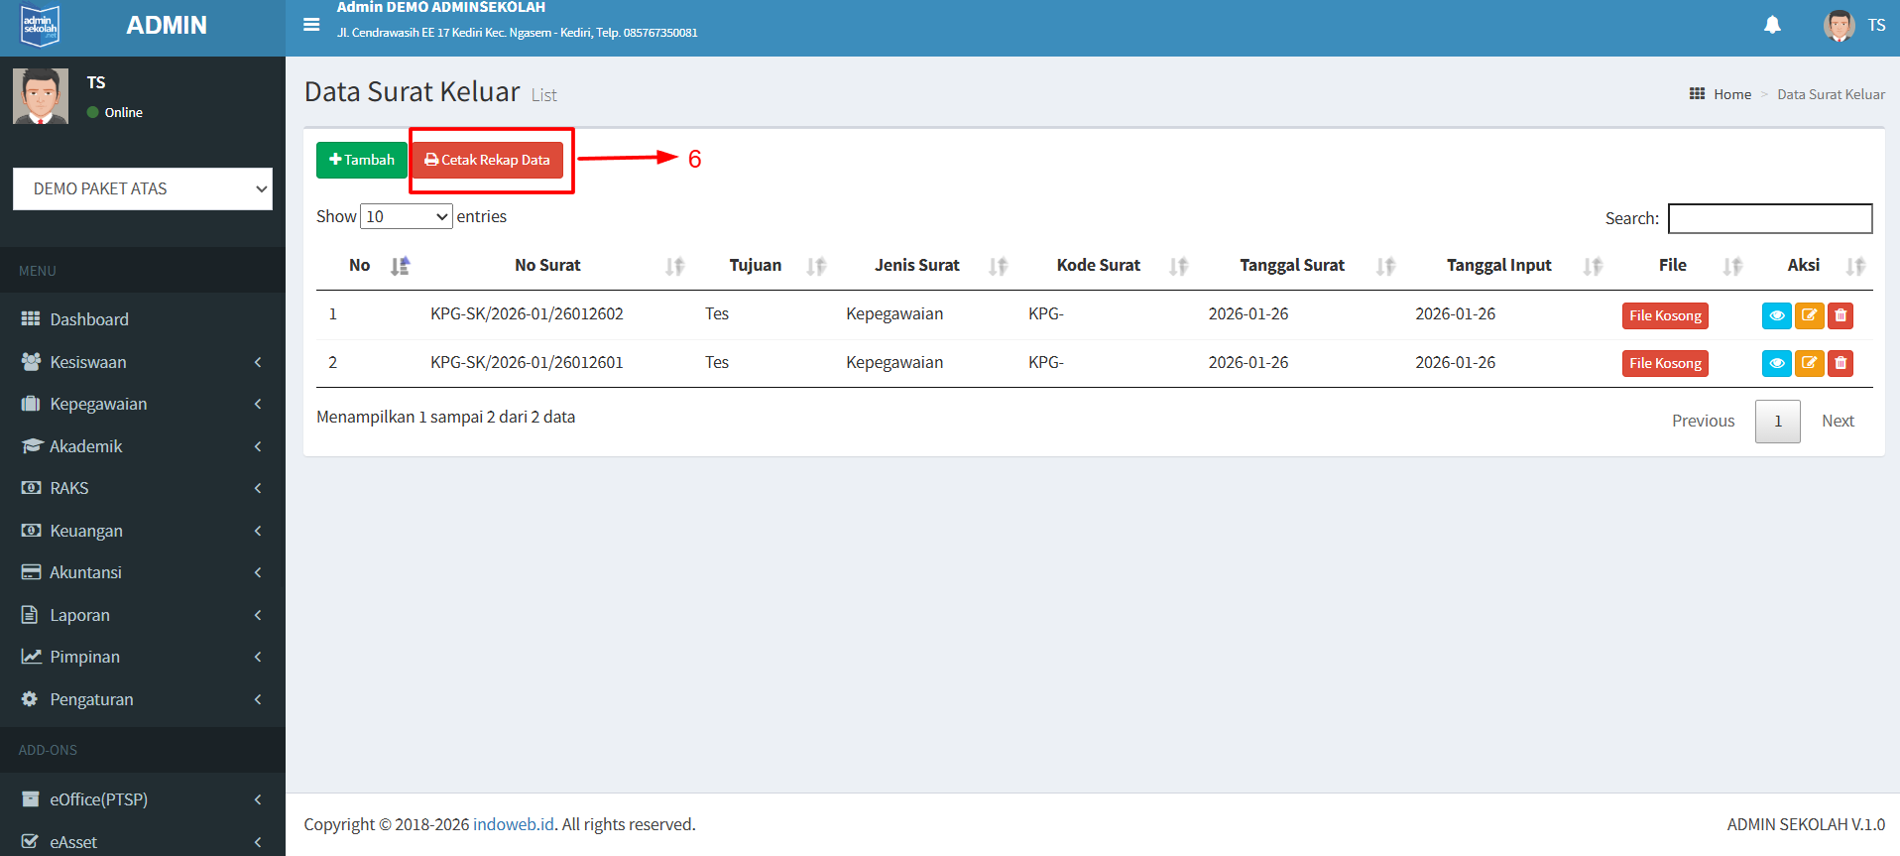Image resolution: width=1900 pixels, height=856 pixels.
Task: Click the notification bell icon
Action: [x=1772, y=25]
